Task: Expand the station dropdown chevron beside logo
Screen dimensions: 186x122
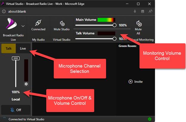Action: pyautogui.click(x=23, y=26)
